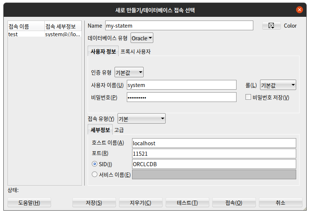The height and width of the screenshot is (214, 310).
Task: Open the 접속 유형 기본 dropdown
Action: pyautogui.click(x=141, y=119)
